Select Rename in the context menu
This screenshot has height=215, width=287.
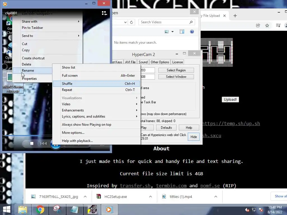click(x=33, y=71)
